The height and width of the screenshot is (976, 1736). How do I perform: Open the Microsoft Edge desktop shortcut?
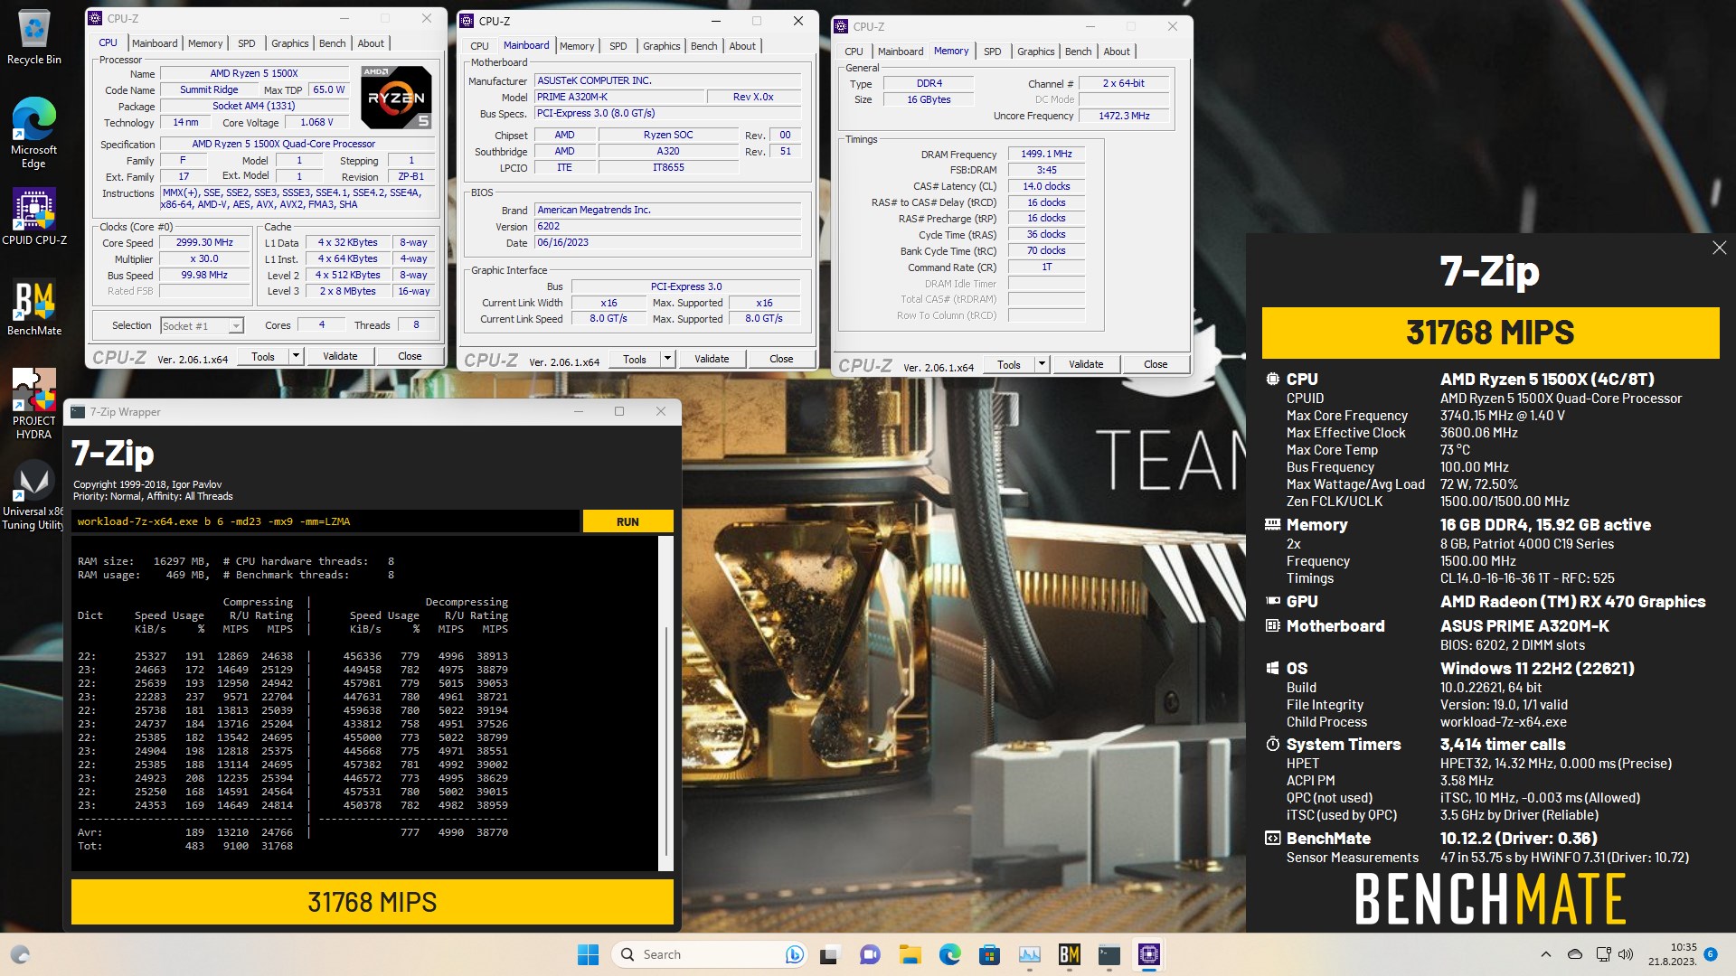34,132
